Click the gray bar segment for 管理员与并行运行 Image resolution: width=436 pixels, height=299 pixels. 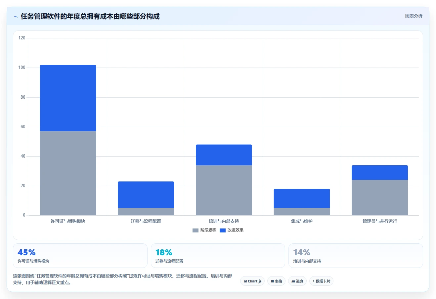point(380,198)
